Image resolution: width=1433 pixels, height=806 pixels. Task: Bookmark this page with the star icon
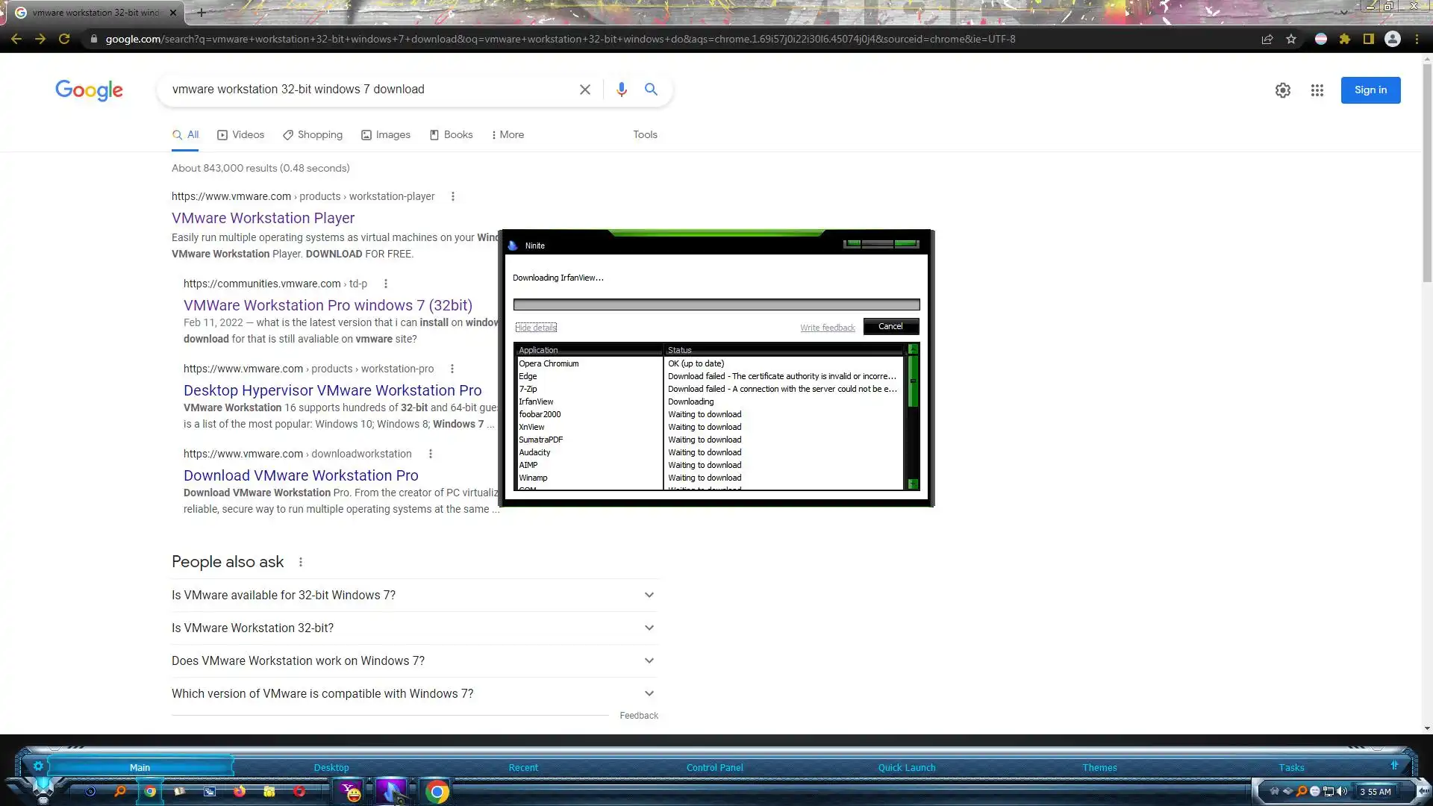pos(1291,39)
